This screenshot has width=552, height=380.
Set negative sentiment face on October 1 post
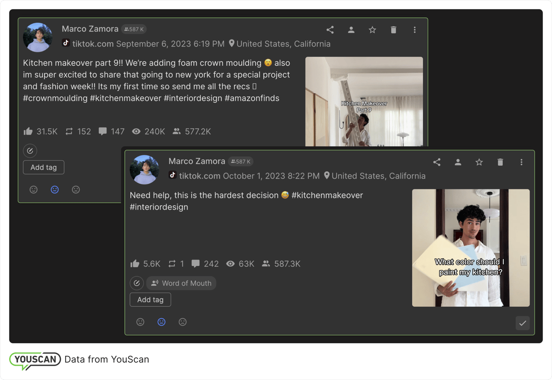[x=182, y=322]
